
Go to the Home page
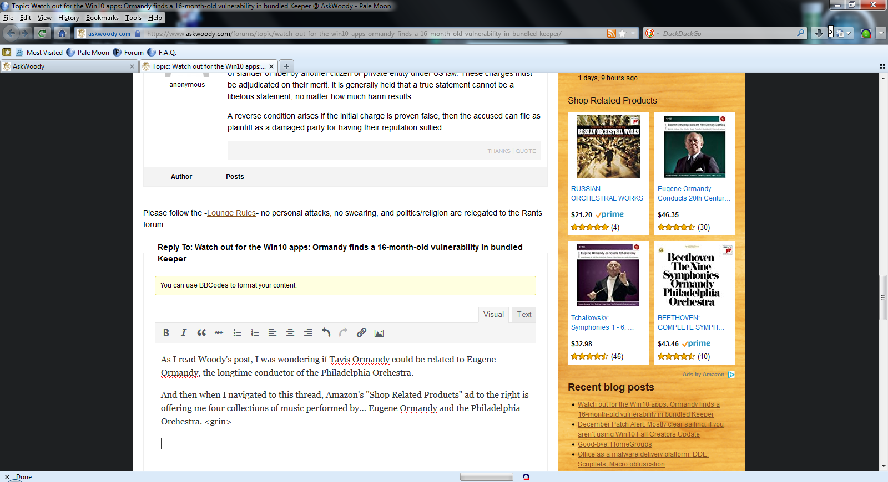[x=62, y=33]
